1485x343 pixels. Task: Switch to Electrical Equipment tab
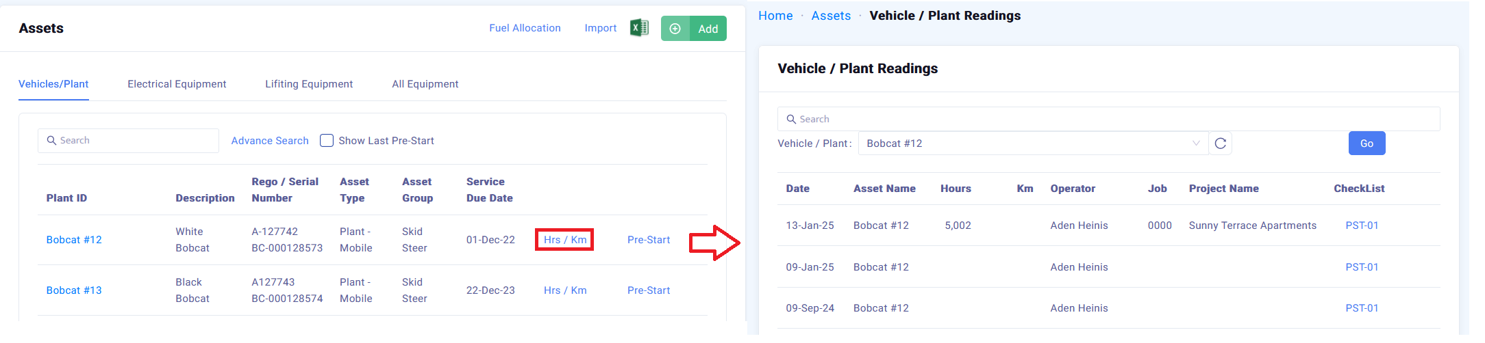coord(177,84)
